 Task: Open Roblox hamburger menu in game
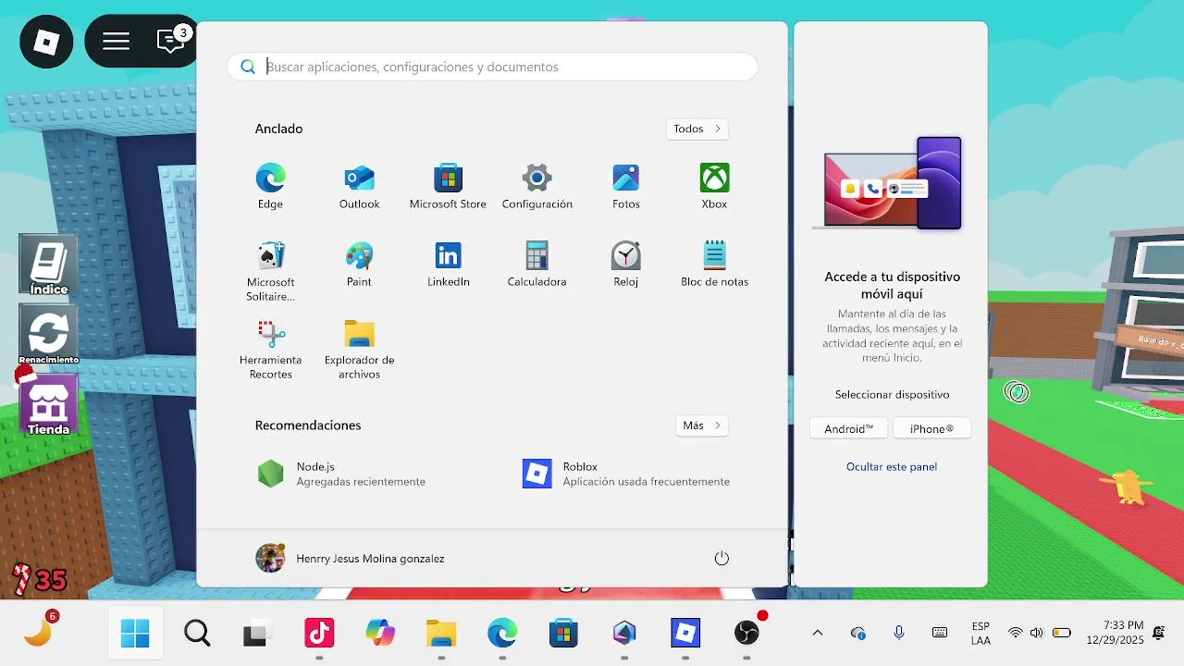116,42
